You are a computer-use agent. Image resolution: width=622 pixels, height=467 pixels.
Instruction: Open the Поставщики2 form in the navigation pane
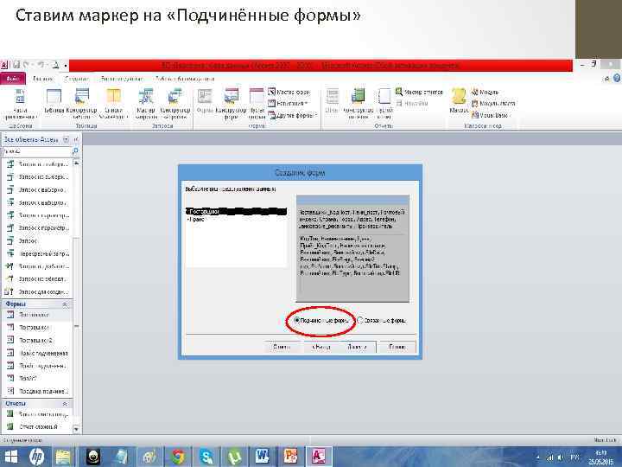36,341
